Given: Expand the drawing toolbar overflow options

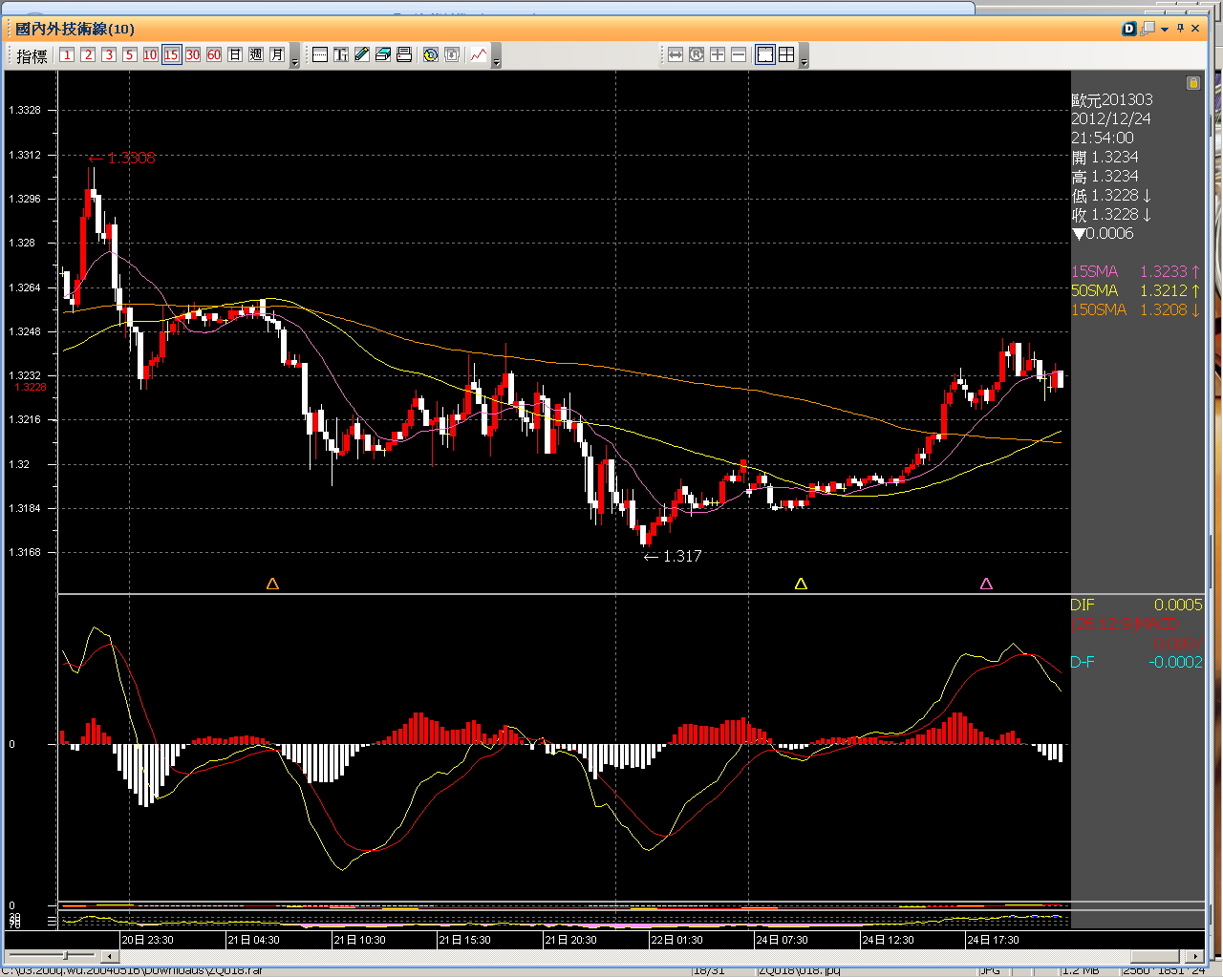Looking at the screenshot, I should [x=495, y=57].
